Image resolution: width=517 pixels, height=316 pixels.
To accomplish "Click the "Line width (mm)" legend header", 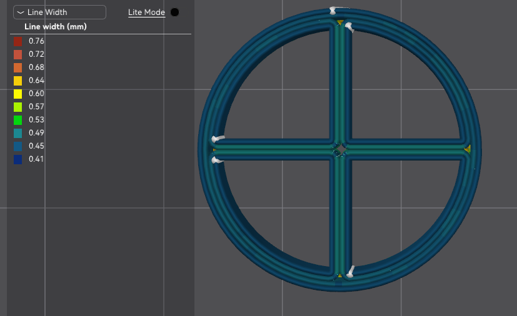I will click(x=55, y=27).
